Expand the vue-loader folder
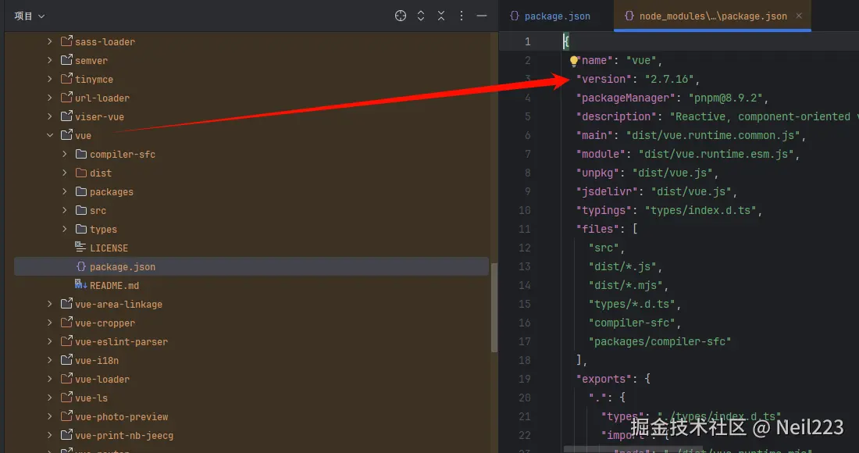The width and height of the screenshot is (859, 453). tap(50, 379)
